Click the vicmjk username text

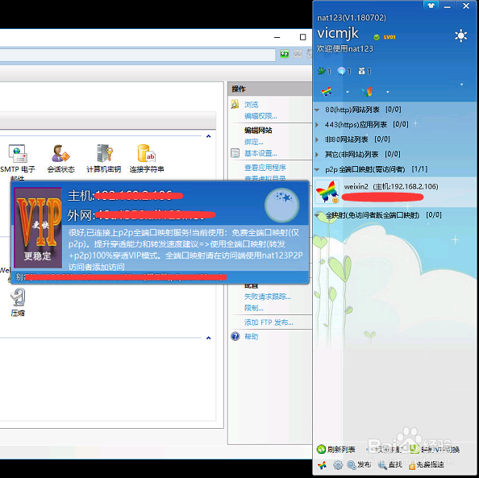[x=338, y=33]
